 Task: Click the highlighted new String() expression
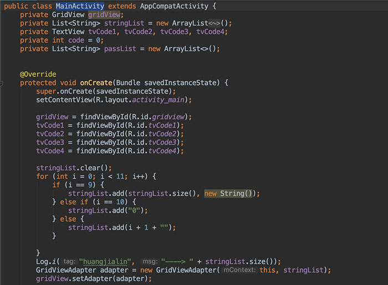228,193
